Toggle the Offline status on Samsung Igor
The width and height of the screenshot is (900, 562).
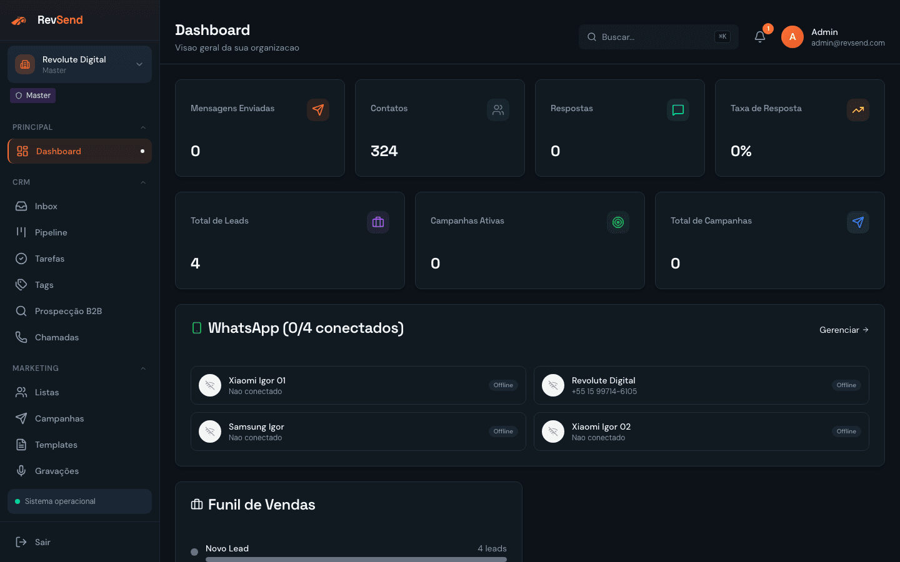click(503, 431)
